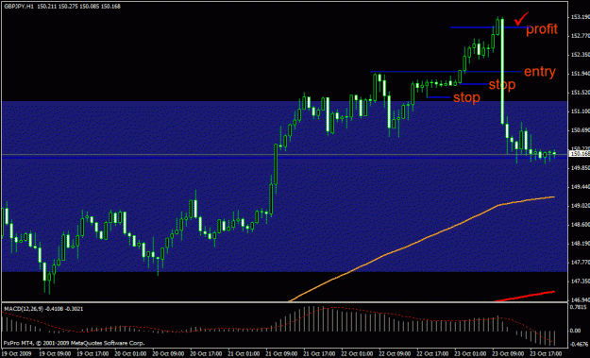This screenshot has width=590, height=358.
Task: Click the '19 Oct 2009' date label
Action: point(17,354)
